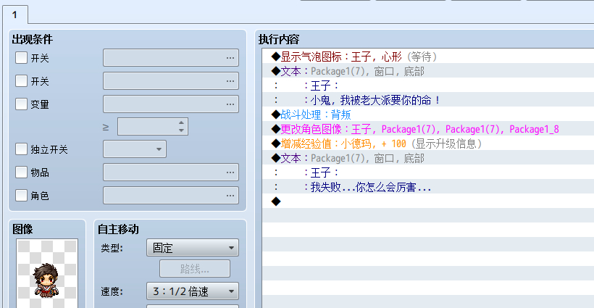Screen dimensions: 594x308
Task: Select the line 我失败...你怎么会厉害...
Action: click(428, 187)
